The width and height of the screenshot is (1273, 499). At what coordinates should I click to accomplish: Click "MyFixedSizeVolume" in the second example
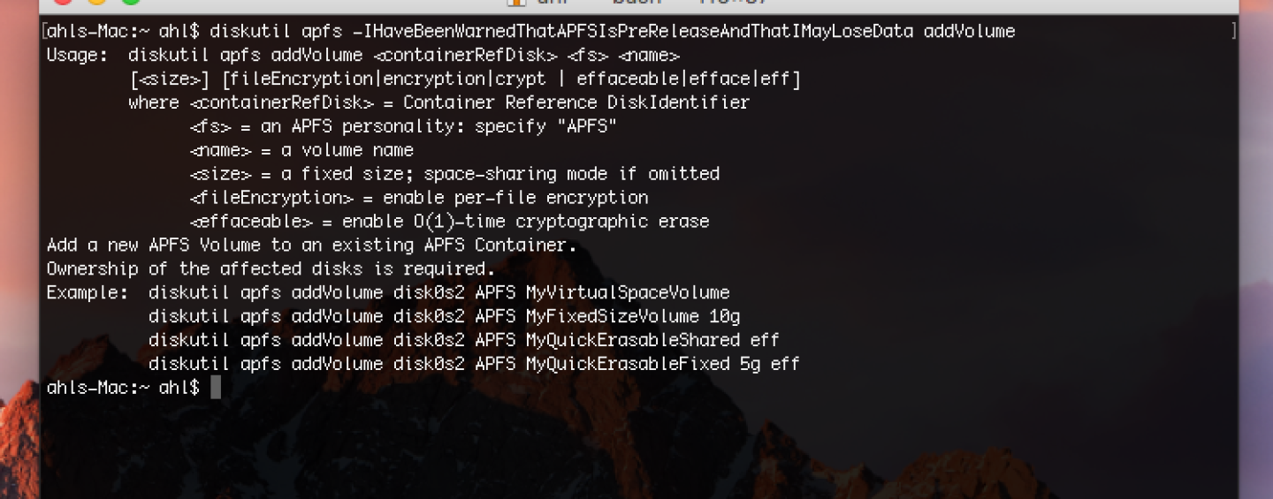(x=613, y=316)
